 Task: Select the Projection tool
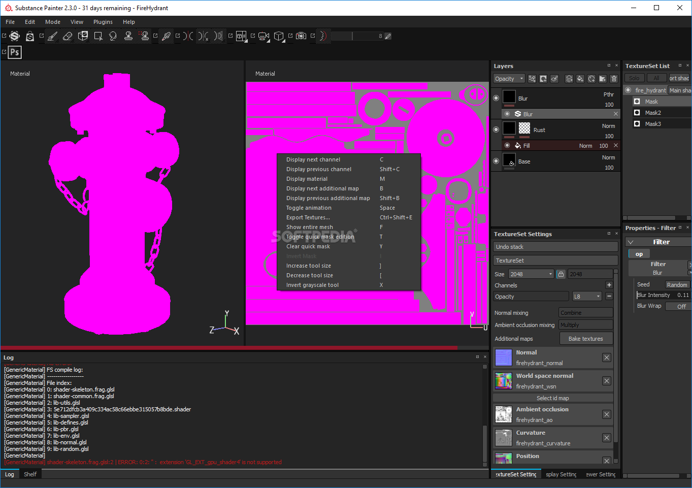[x=83, y=36]
